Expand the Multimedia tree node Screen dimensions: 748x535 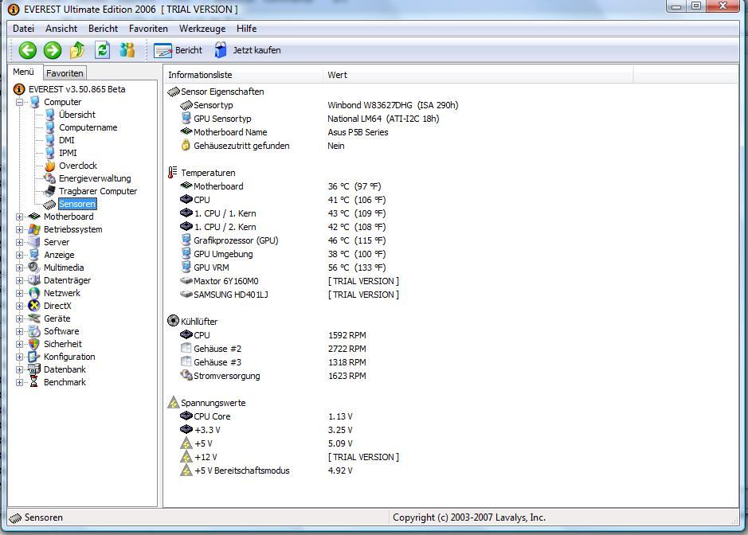tap(20, 267)
